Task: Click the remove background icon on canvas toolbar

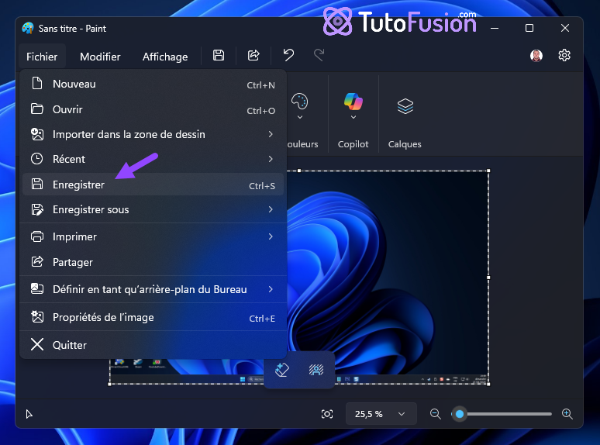Action: pos(316,370)
